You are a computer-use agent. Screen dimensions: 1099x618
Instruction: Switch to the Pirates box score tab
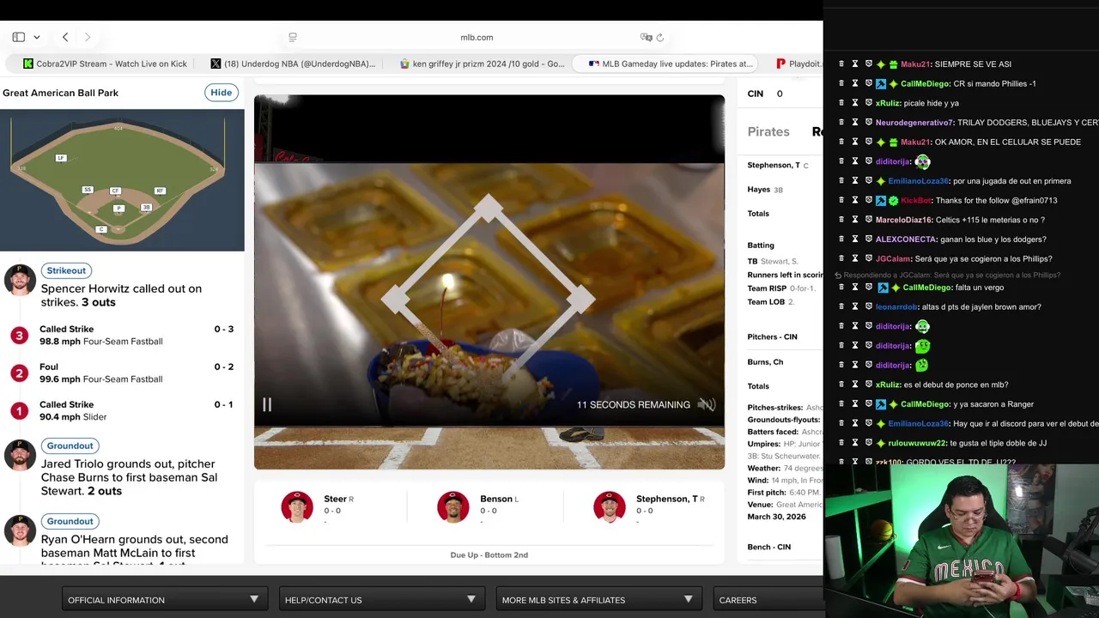coord(768,131)
